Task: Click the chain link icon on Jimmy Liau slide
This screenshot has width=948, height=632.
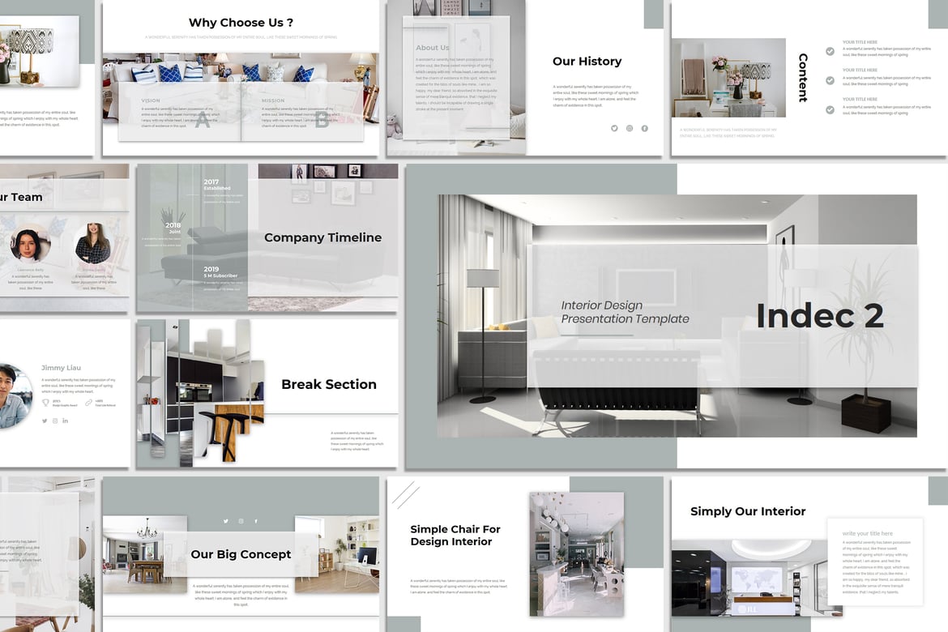Action: (x=88, y=403)
